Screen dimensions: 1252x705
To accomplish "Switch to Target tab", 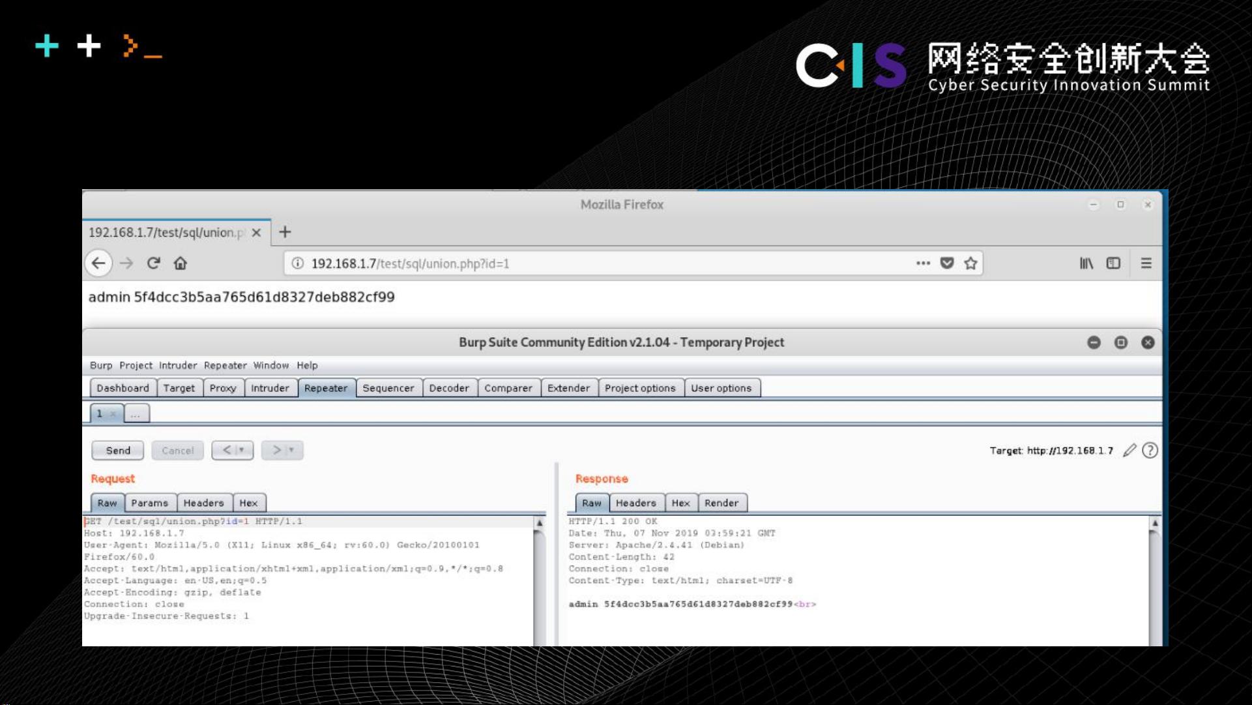I will (179, 388).
